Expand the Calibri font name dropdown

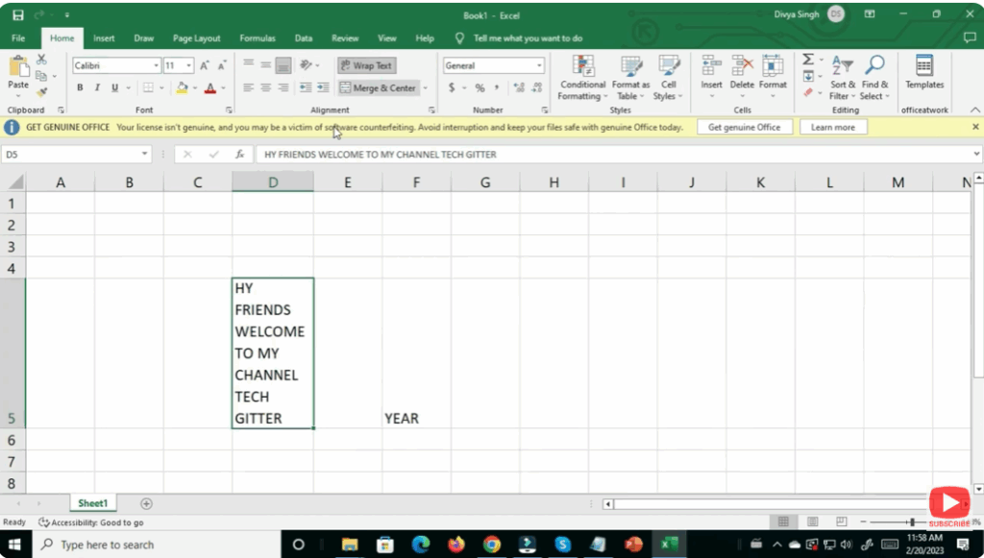[156, 65]
